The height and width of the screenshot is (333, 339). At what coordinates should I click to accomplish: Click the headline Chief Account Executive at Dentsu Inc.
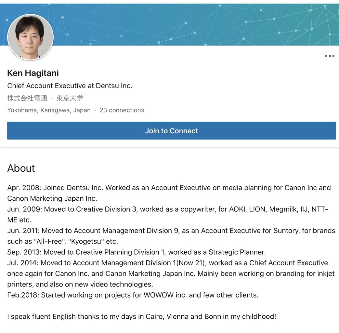coord(70,86)
